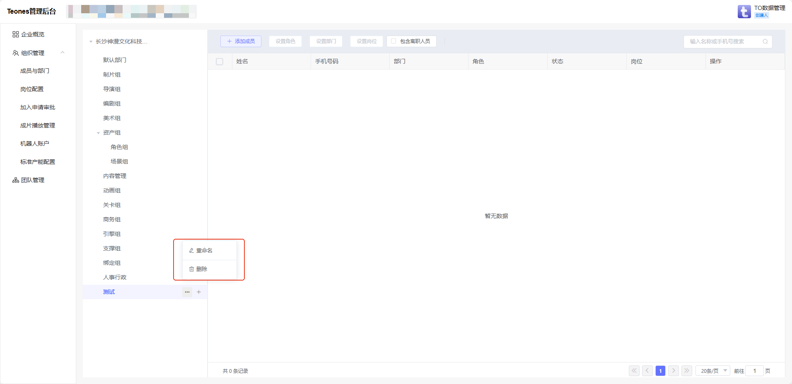Click the previous page arrow
792x384 pixels.
pyautogui.click(x=647, y=371)
